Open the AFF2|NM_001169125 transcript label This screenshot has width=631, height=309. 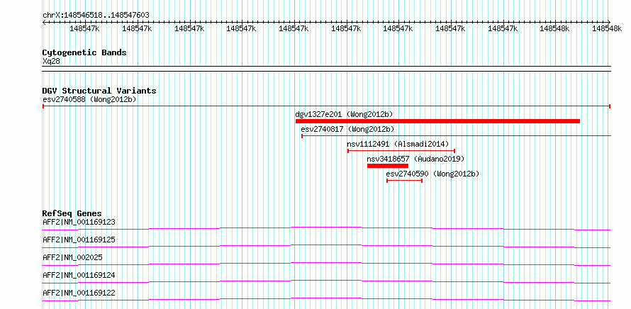[79, 240]
